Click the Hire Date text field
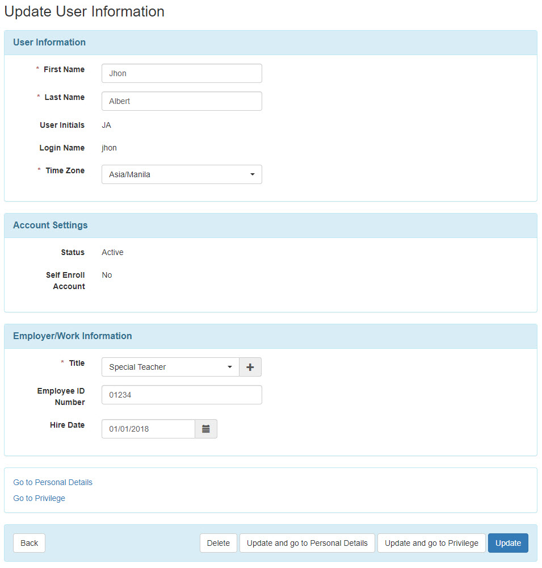Viewport: 542px width, 568px height. 149,429
